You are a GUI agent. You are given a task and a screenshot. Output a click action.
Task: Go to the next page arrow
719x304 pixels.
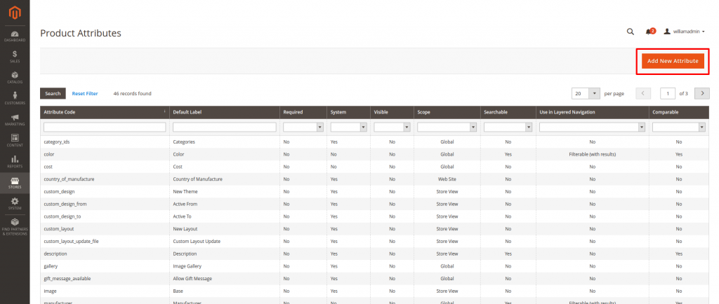coord(701,93)
